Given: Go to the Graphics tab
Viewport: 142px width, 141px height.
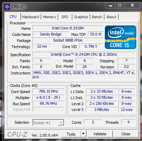Looking at the screenshot, I should click(81, 17).
